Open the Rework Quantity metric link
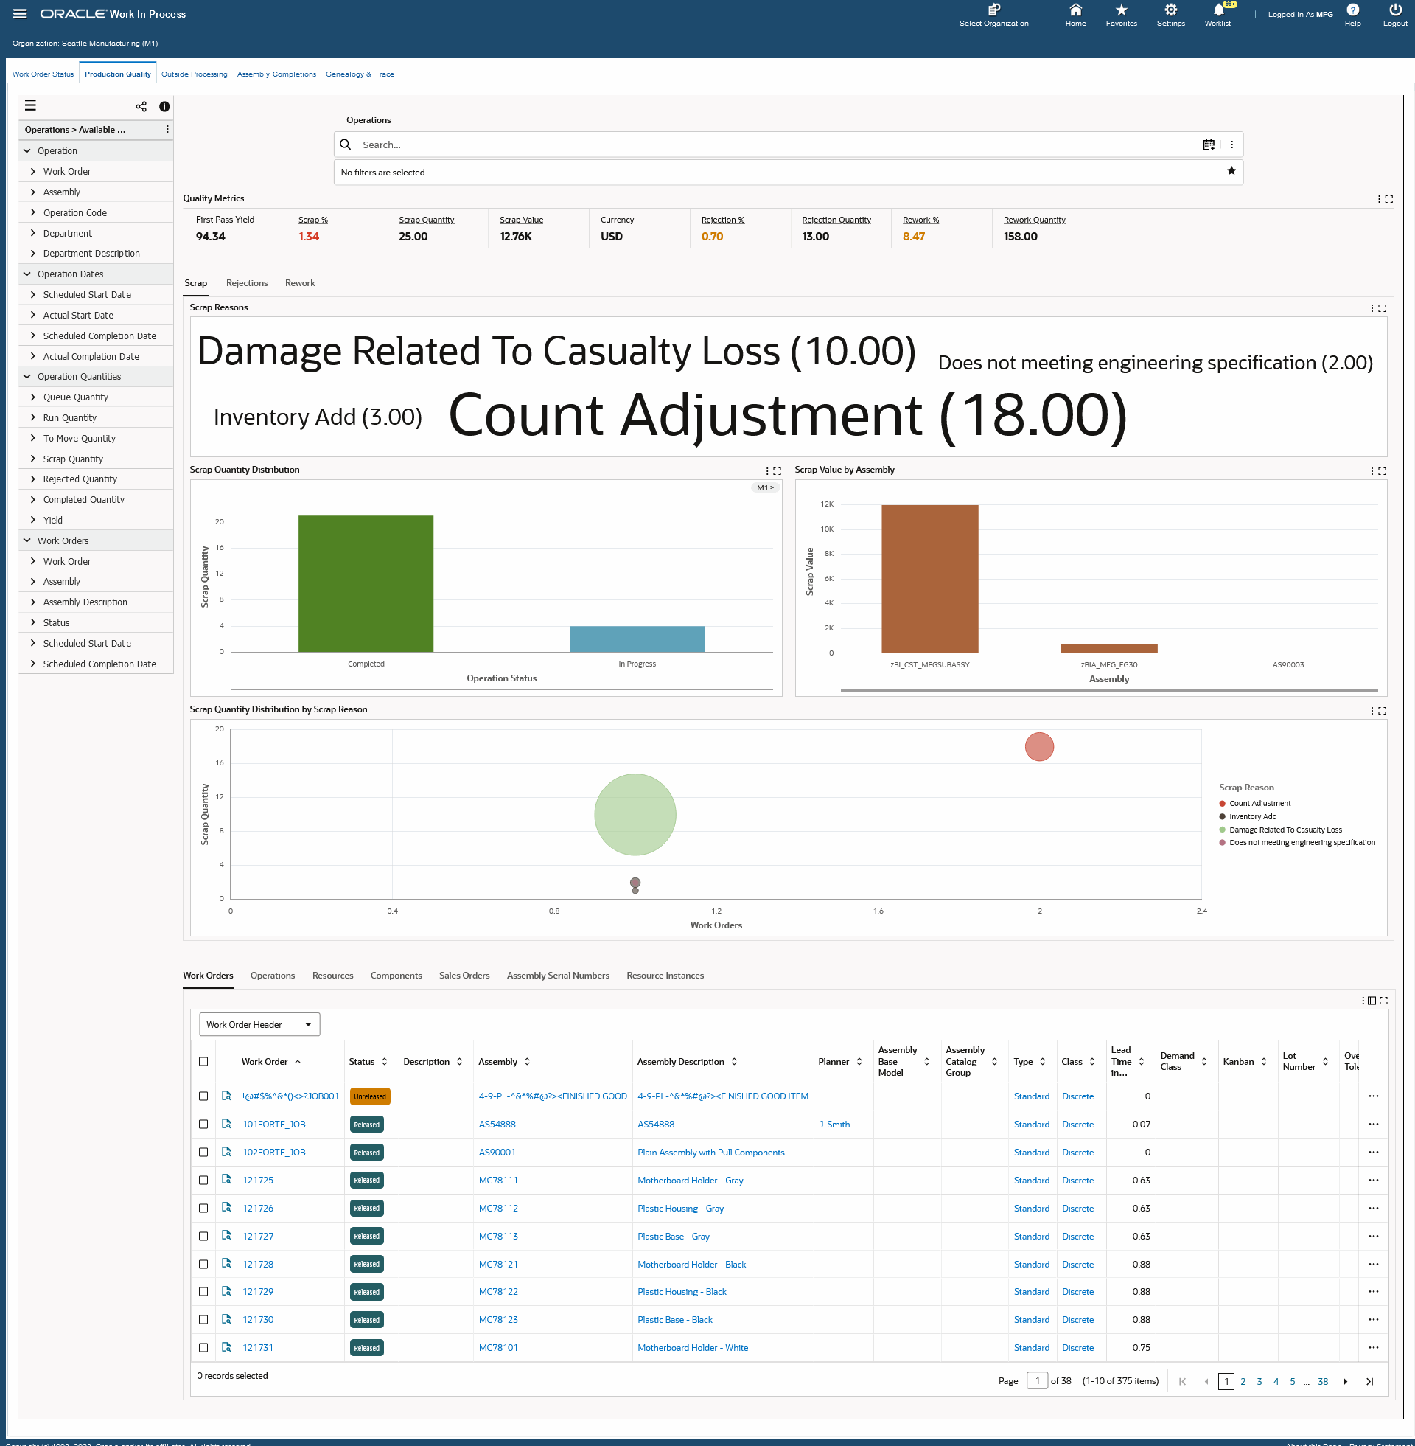 click(1034, 220)
